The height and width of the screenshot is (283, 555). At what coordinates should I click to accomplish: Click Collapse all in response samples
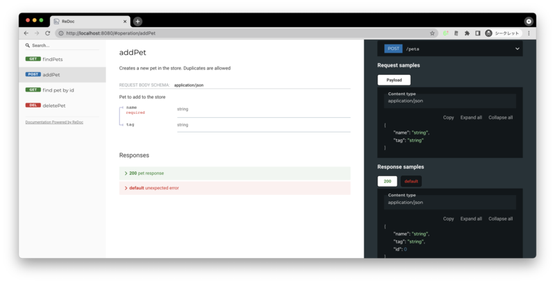pyautogui.click(x=500, y=218)
